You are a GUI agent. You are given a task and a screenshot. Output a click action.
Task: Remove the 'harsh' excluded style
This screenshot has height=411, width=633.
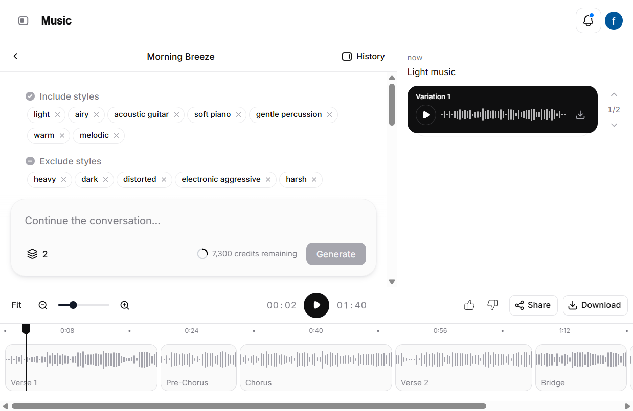pyautogui.click(x=314, y=180)
